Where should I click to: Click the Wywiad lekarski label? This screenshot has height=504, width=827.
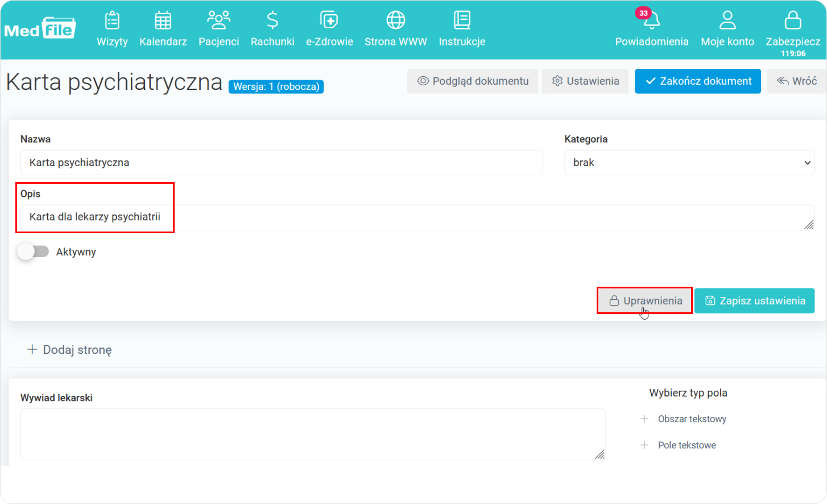(56, 398)
